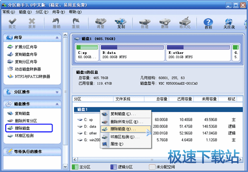Click the 已用容量 column header

pyautogui.click(x=181, y=99)
